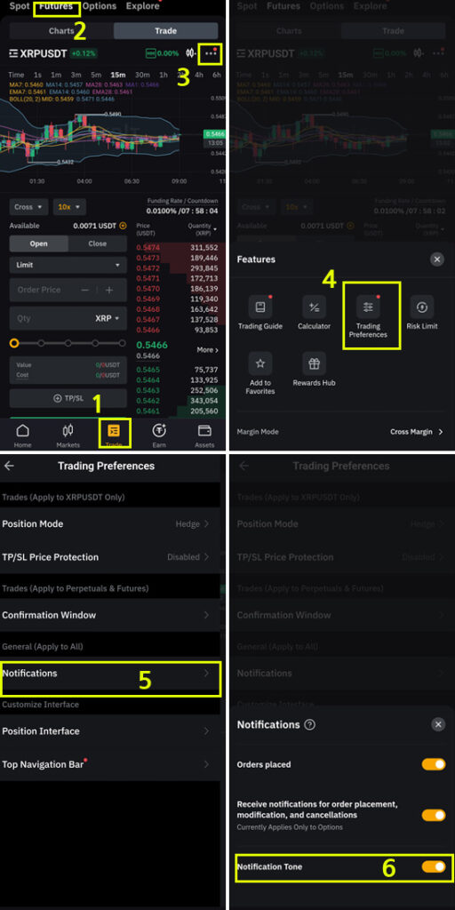Toggle the Orders placed switch
Viewport: 455px width, 910px height.
pyautogui.click(x=434, y=764)
